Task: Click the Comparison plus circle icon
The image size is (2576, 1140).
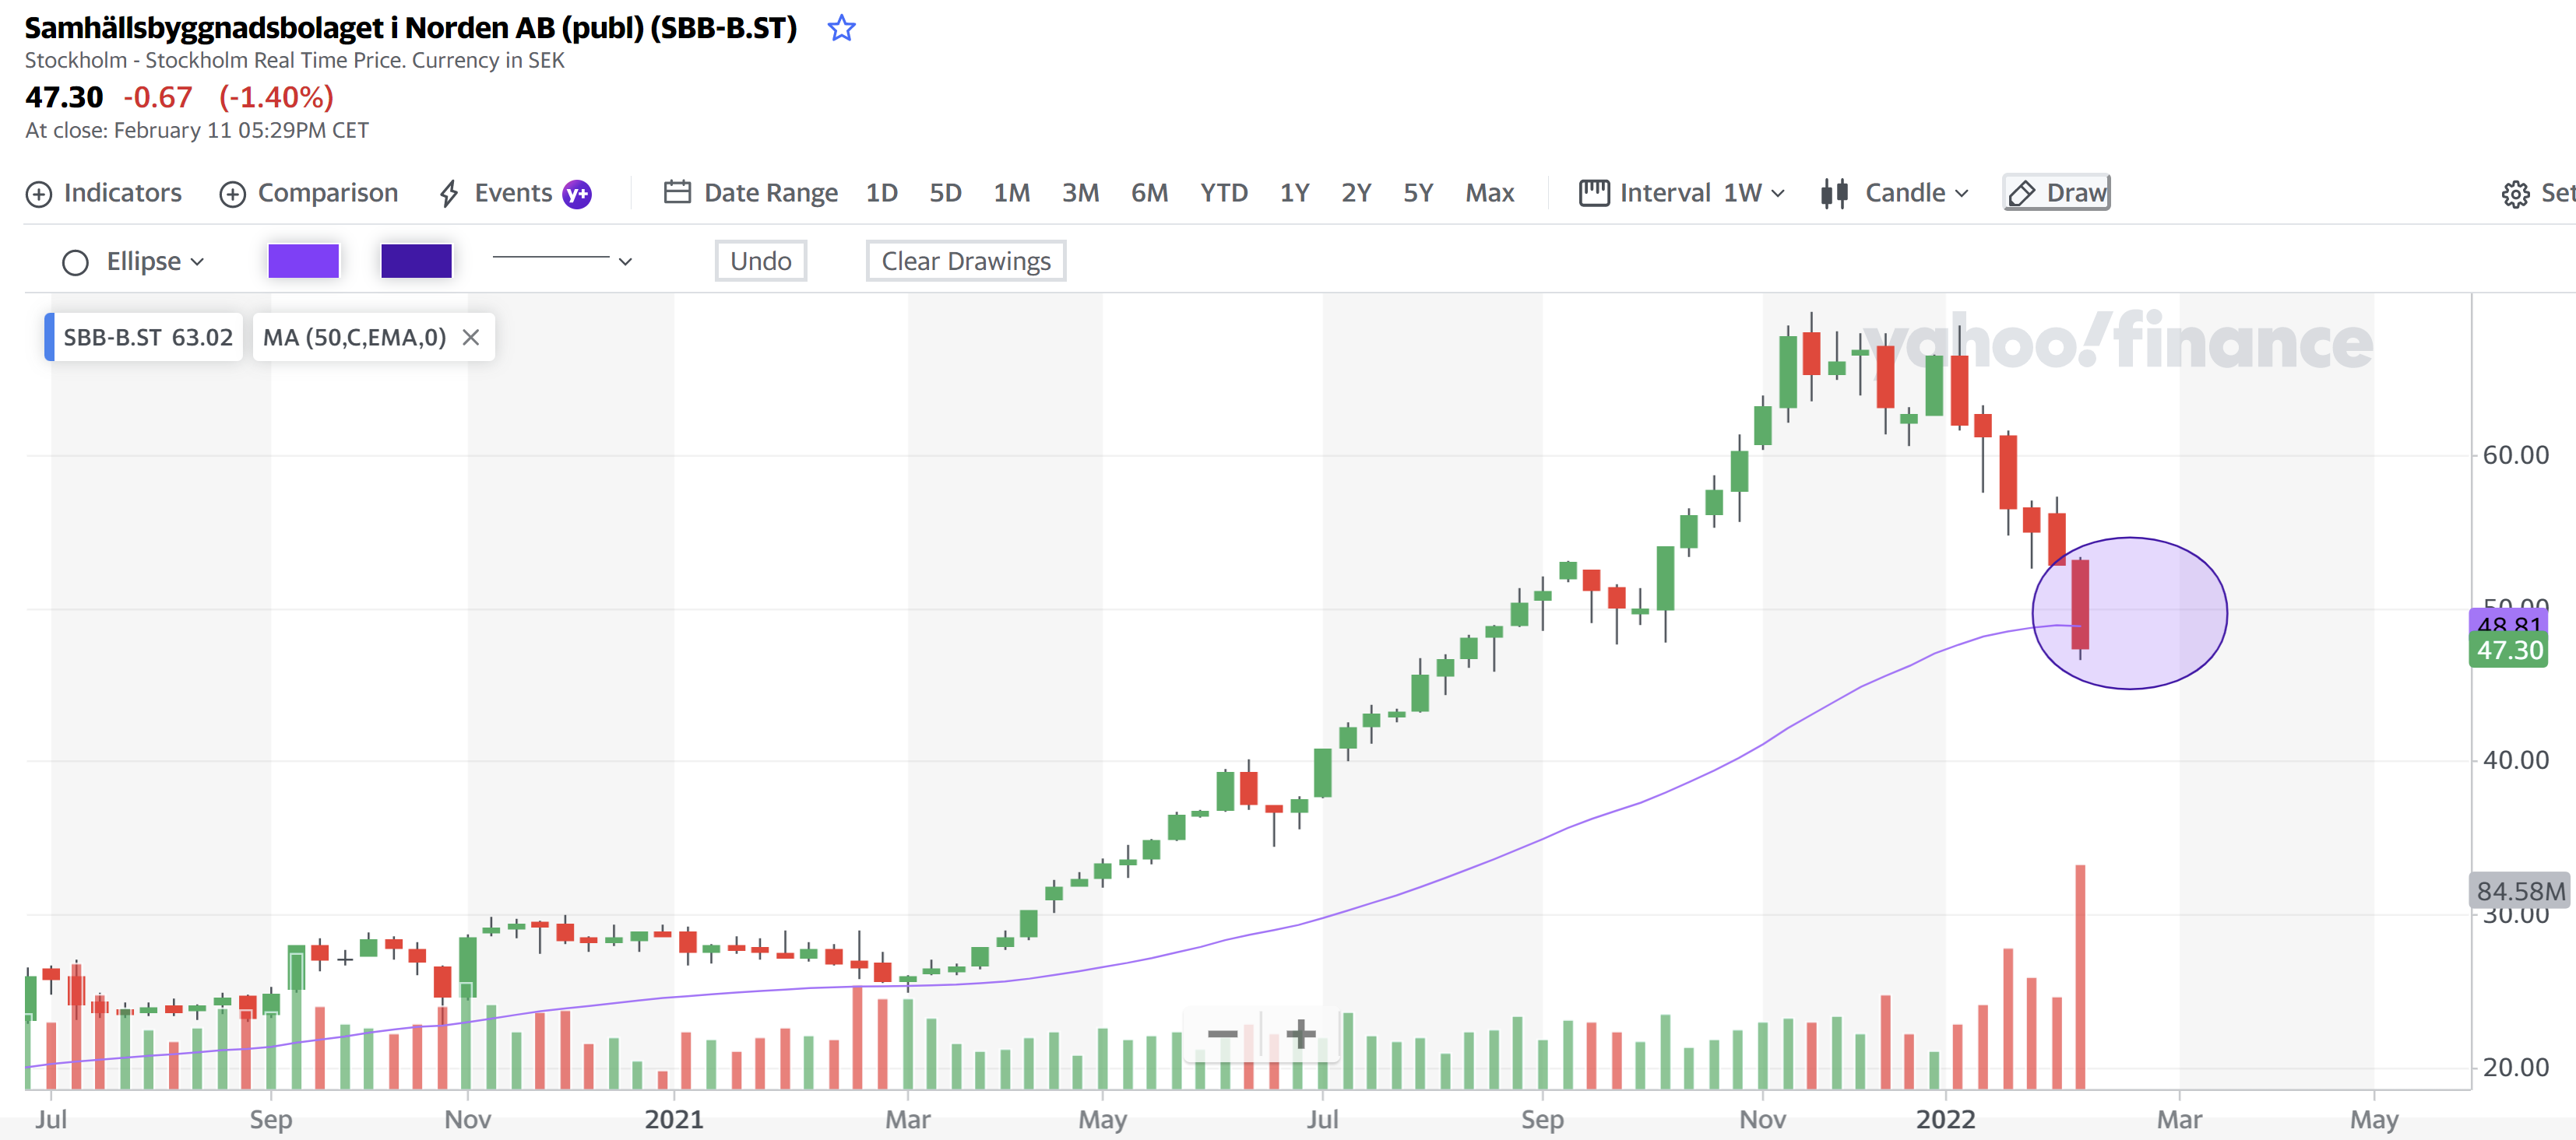Action: [x=233, y=194]
